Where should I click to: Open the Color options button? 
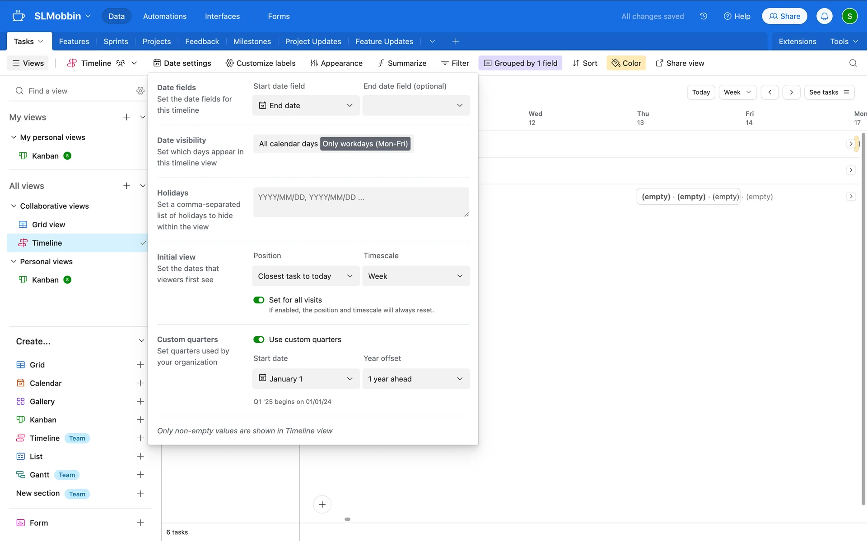[626, 63]
